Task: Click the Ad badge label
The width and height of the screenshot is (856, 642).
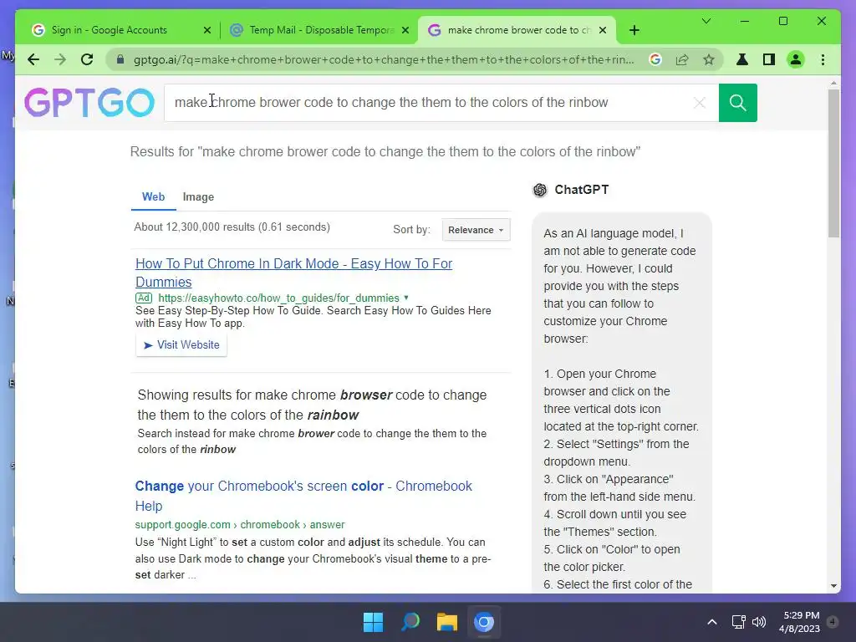Action: [144, 298]
